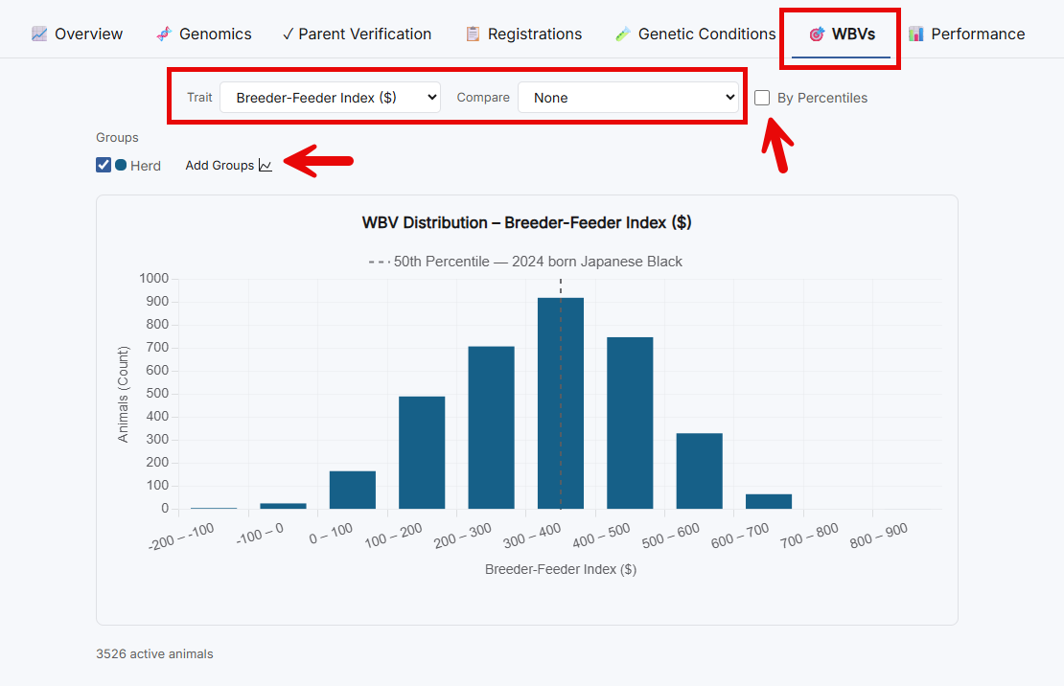Click the 300 – 400 histogram bar
The height and width of the screenshot is (686, 1064).
click(x=561, y=403)
